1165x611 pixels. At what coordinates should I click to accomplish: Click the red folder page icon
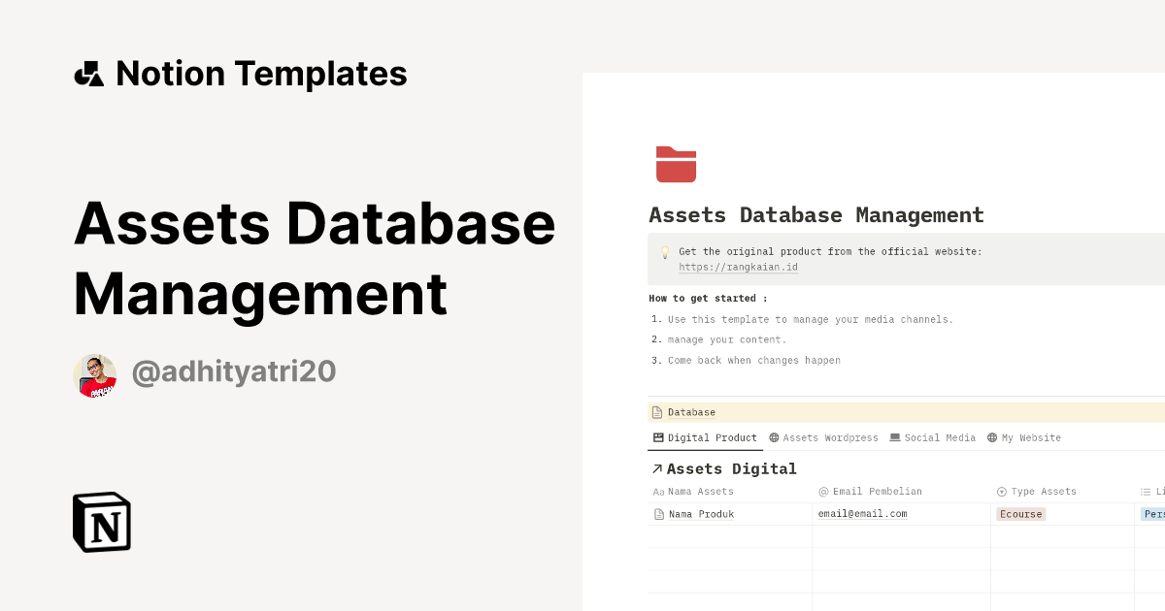675,164
